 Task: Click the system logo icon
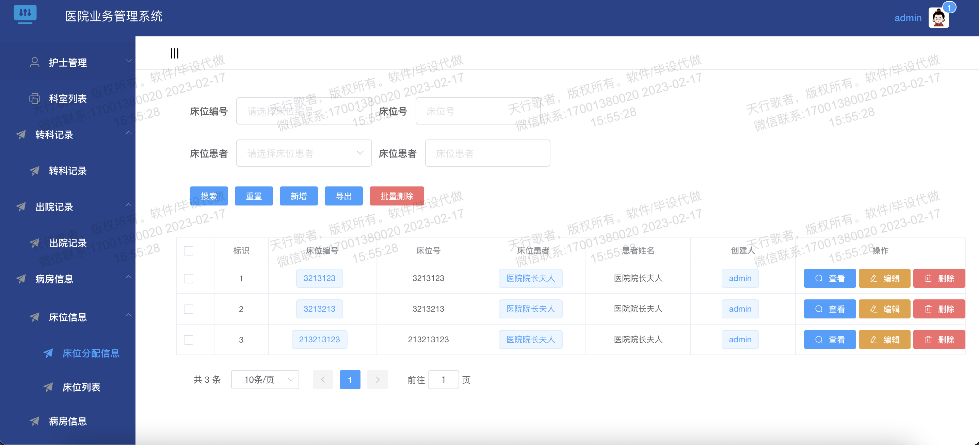click(x=25, y=14)
